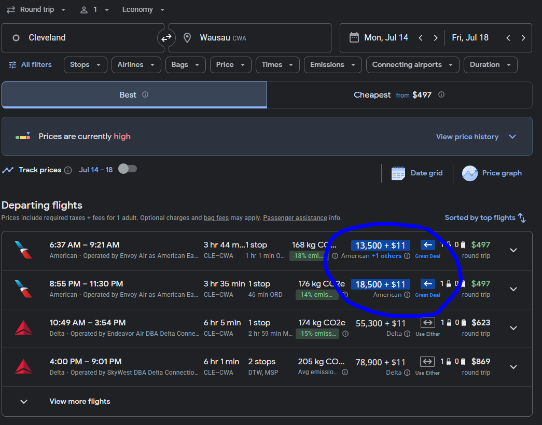Open the Round trip dropdown
Viewport: 542px width, 425px height.
click(x=36, y=10)
